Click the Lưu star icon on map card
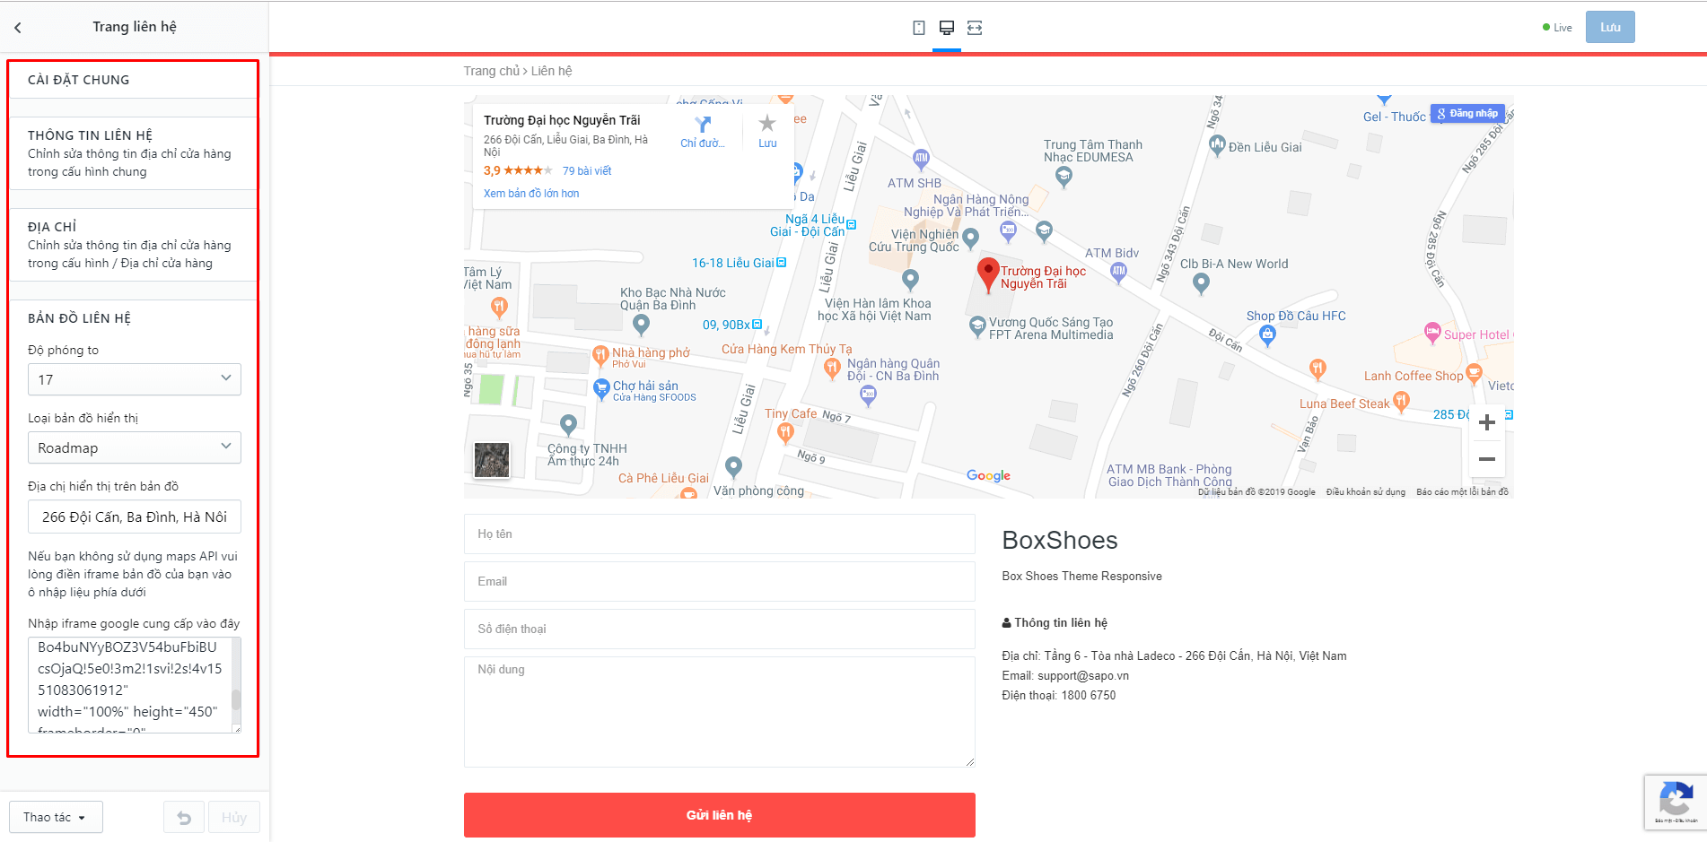1707x842 pixels. click(x=767, y=124)
